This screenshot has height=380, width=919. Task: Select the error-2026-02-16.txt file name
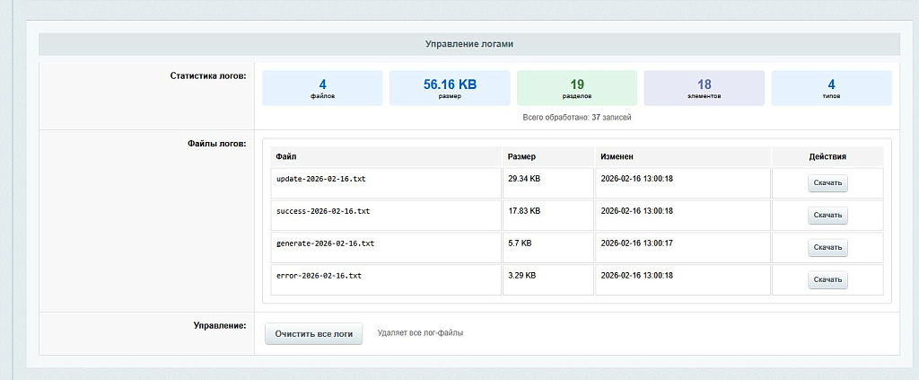pyautogui.click(x=319, y=275)
